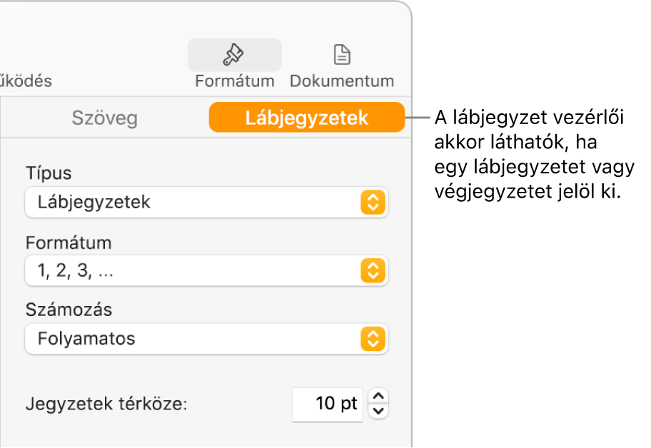This screenshot has width=651, height=448.
Task: Click the Formátum toolbar button label
Action: pyautogui.click(x=234, y=81)
